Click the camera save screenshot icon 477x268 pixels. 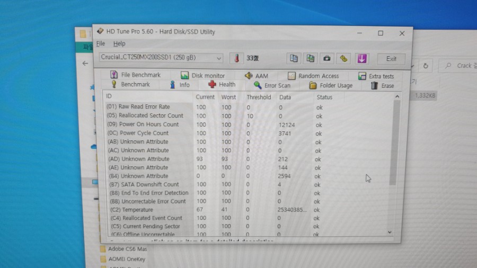(326, 58)
